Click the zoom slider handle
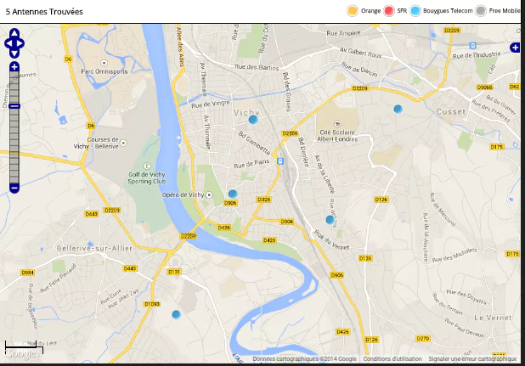The height and width of the screenshot is (366, 525). 14,106
